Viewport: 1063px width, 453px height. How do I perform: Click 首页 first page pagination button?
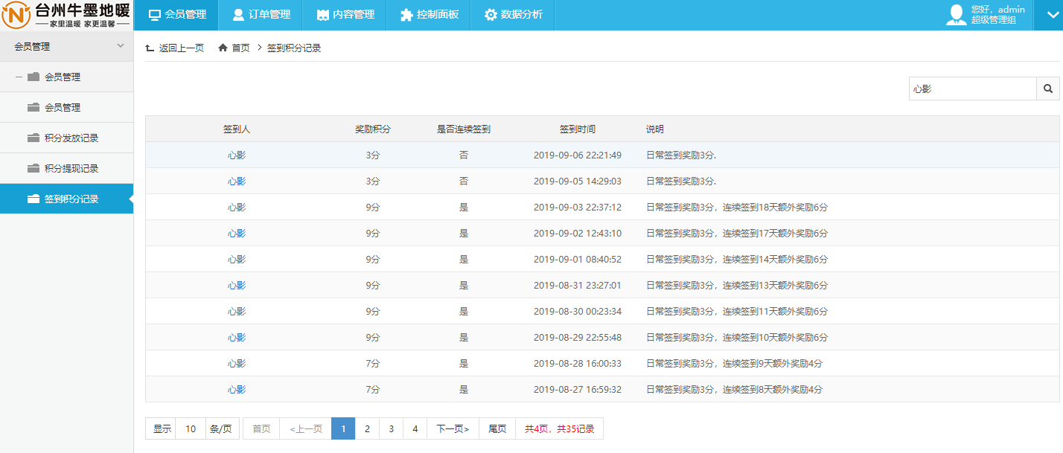click(261, 428)
